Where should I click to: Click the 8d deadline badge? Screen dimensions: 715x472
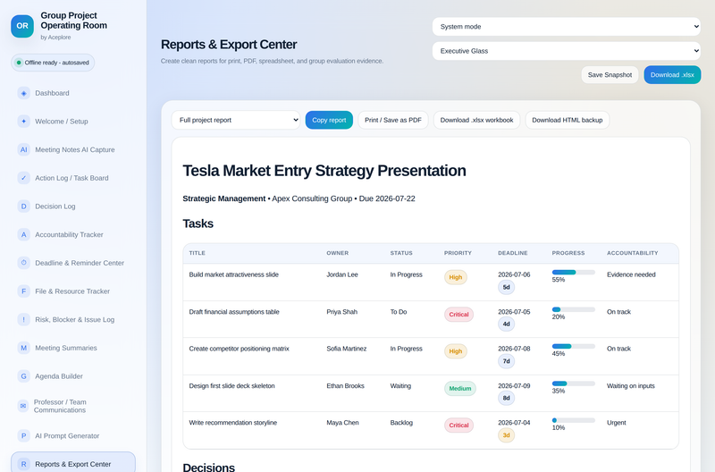pyautogui.click(x=506, y=398)
